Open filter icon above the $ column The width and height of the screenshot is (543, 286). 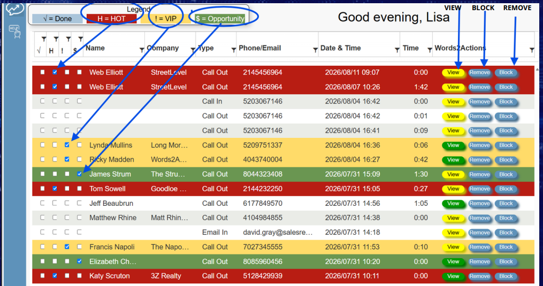pyautogui.click(x=80, y=39)
